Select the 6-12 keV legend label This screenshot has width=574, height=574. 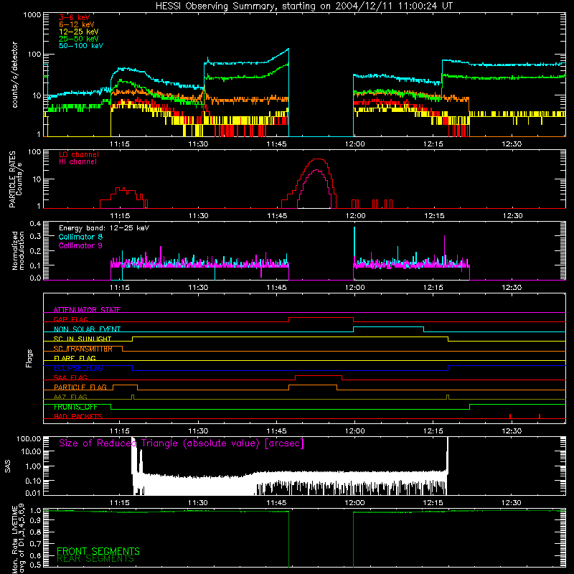[x=77, y=24]
